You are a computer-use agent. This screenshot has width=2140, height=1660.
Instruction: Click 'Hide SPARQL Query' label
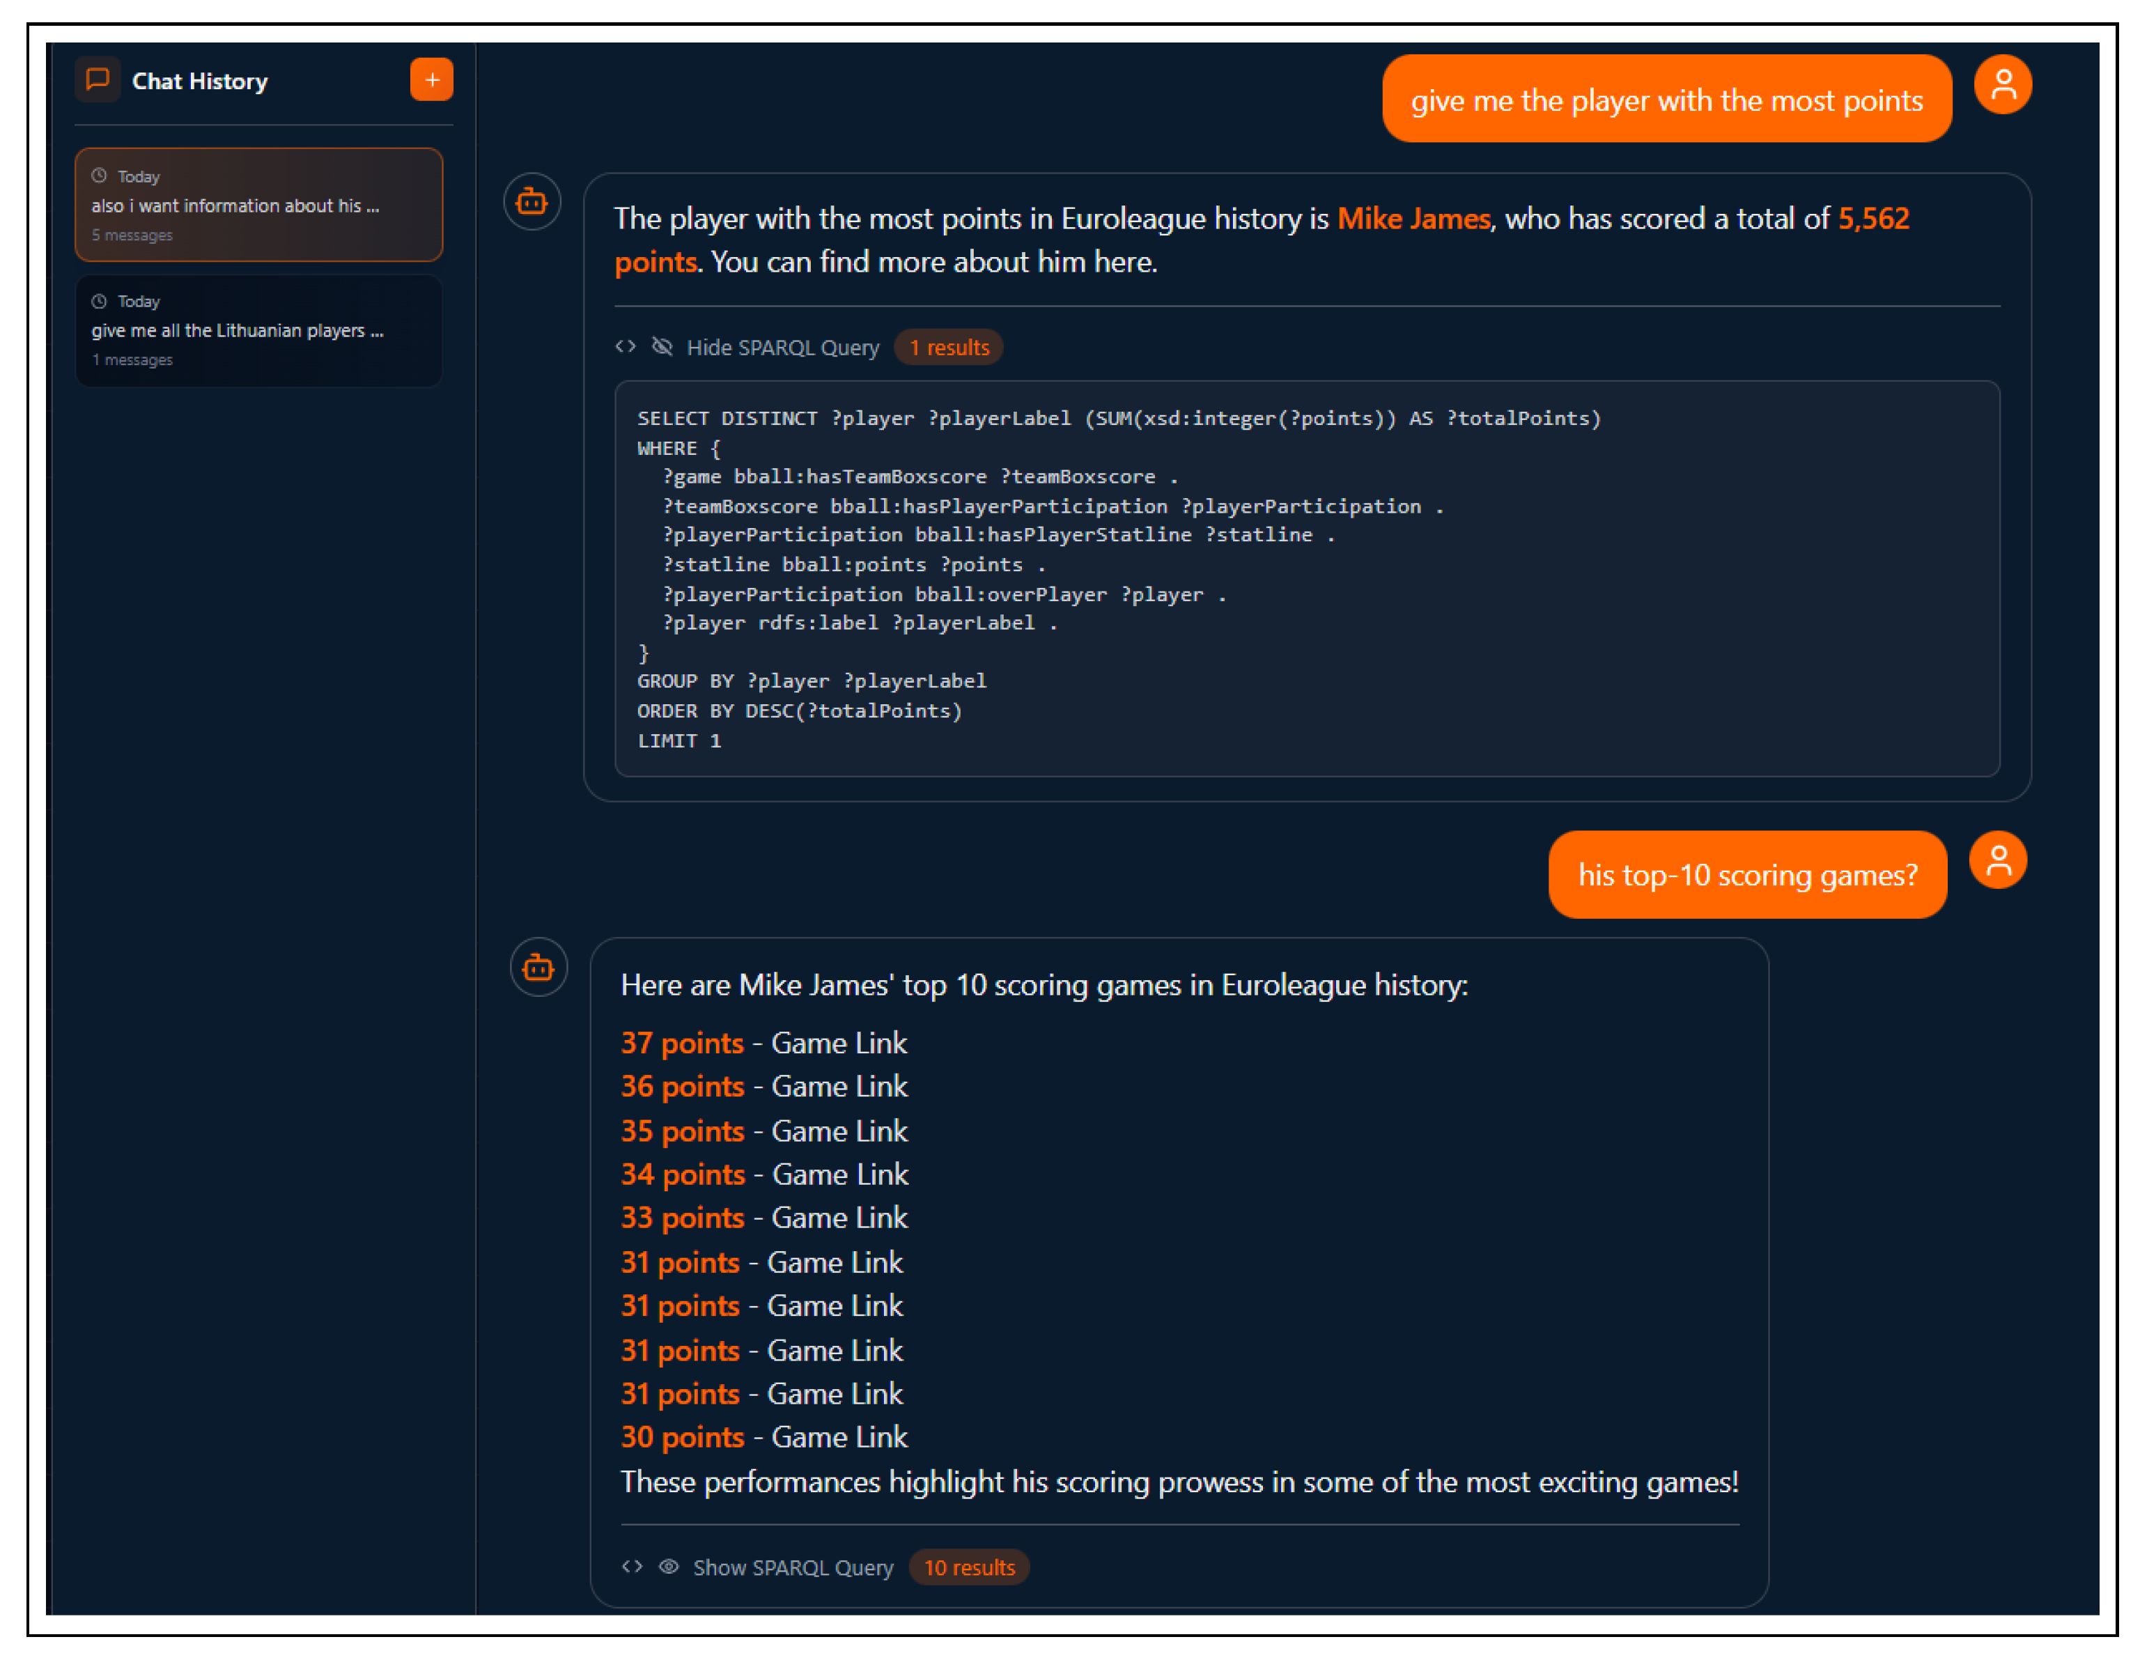[x=783, y=348]
